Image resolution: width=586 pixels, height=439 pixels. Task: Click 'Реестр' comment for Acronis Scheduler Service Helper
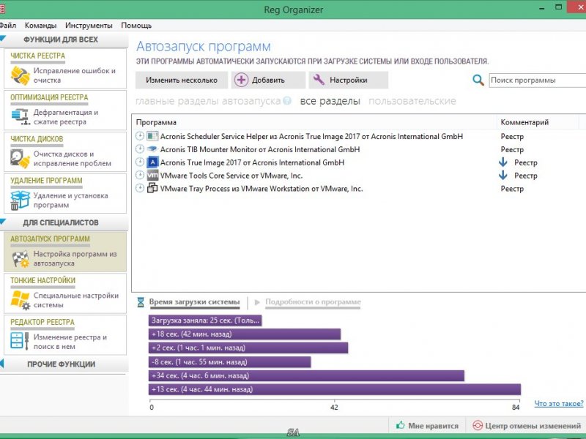[512, 136]
